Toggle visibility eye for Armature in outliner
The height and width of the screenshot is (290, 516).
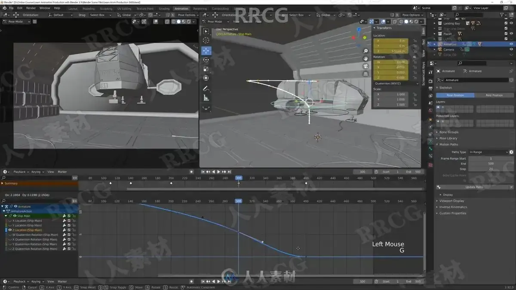pyautogui.click(x=511, y=44)
